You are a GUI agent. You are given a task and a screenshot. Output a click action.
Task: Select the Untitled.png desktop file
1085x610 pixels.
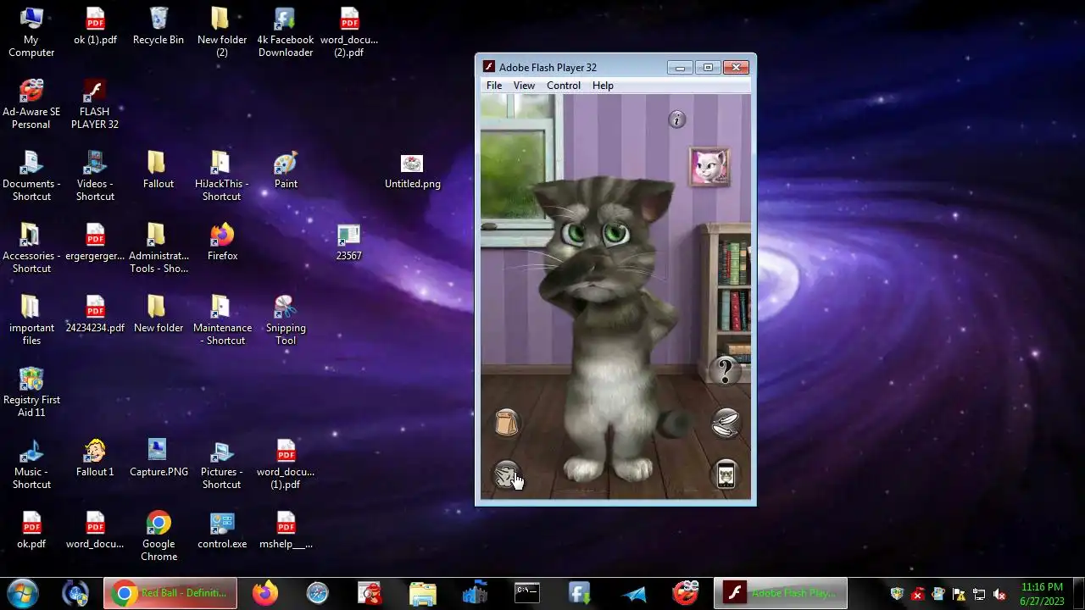(x=412, y=172)
